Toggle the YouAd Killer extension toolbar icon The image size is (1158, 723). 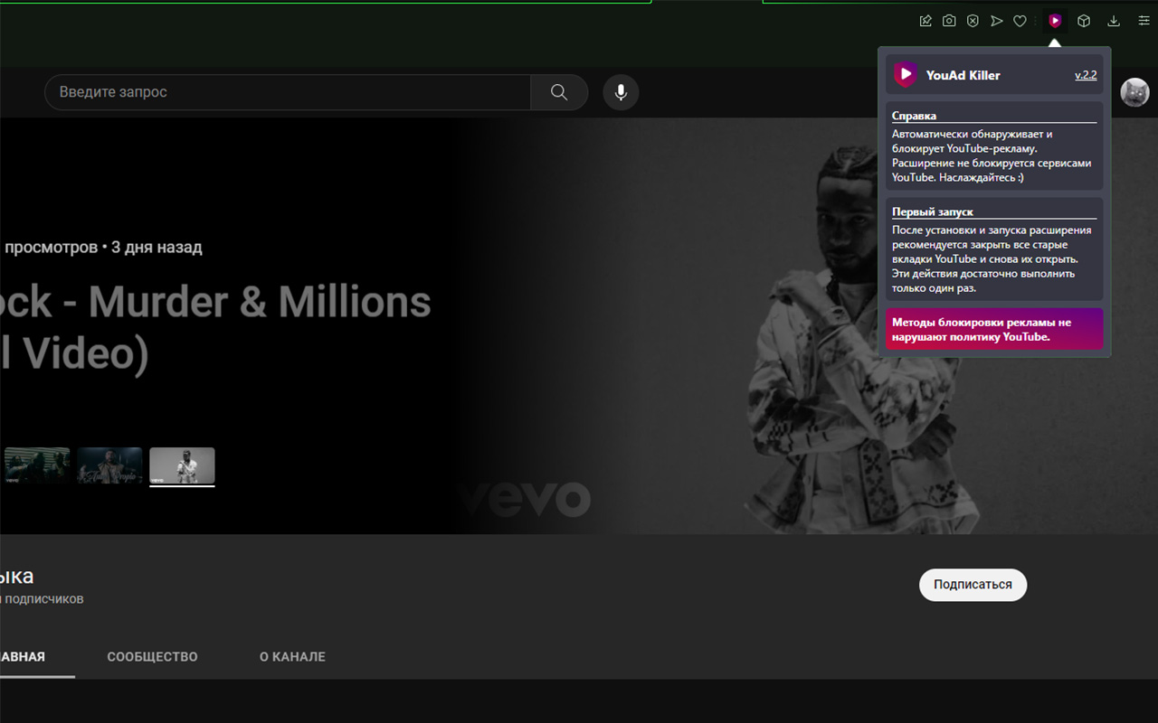[x=1055, y=21]
